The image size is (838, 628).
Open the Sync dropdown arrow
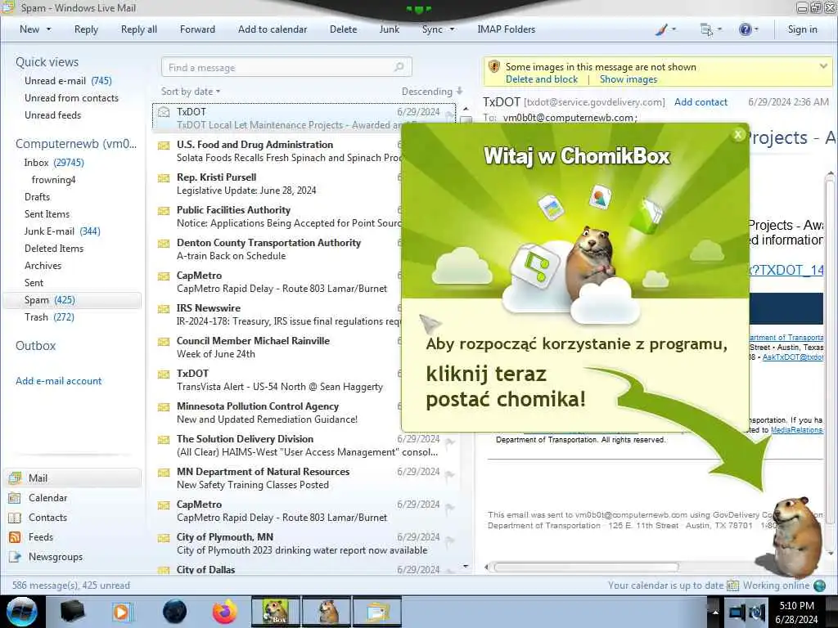[x=452, y=29]
